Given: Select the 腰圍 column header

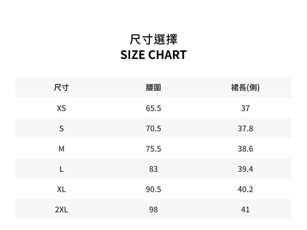Looking at the screenshot, I should [153, 88].
